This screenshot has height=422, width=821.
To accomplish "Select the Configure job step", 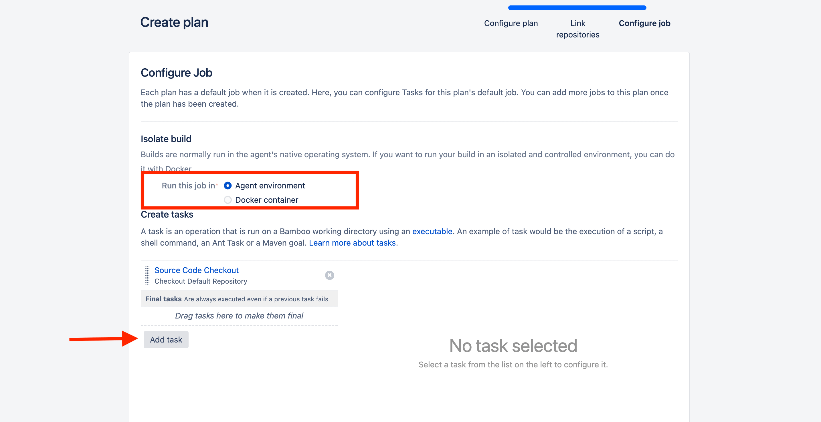I will (x=644, y=23).
